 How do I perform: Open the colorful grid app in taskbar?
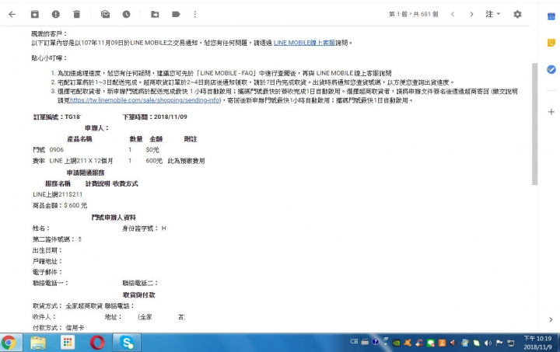coord(68,343)
